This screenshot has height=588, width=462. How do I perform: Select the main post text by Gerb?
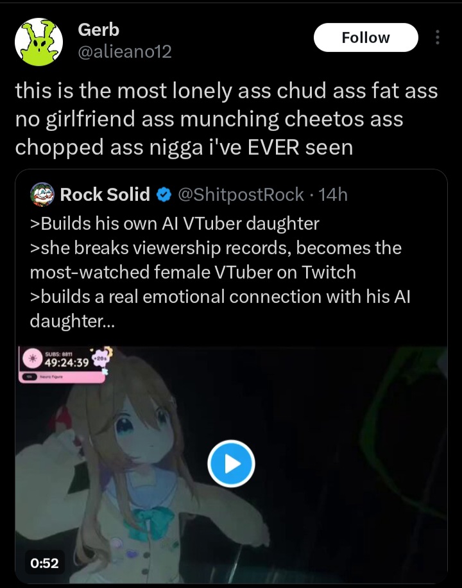(x=227, y=119)
